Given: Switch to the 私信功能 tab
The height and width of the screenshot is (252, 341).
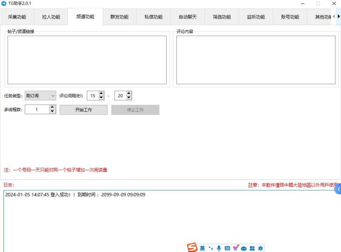Looking at the screenshot, I should (x=153, y=17).
